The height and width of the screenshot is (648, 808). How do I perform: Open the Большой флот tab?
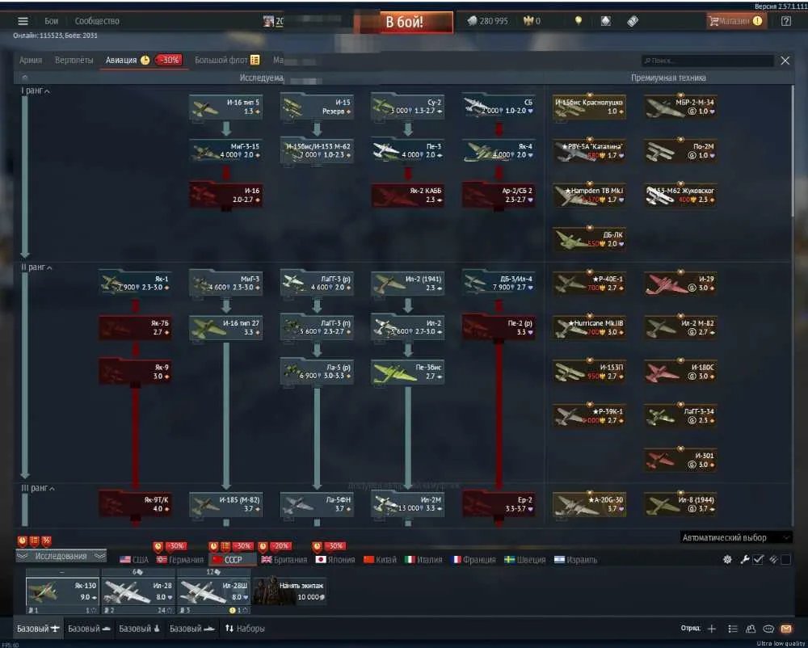point(227,61)
